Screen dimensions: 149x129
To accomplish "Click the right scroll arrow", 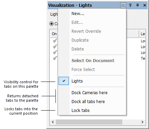I will pyautogui.click(x=142, y=122).
